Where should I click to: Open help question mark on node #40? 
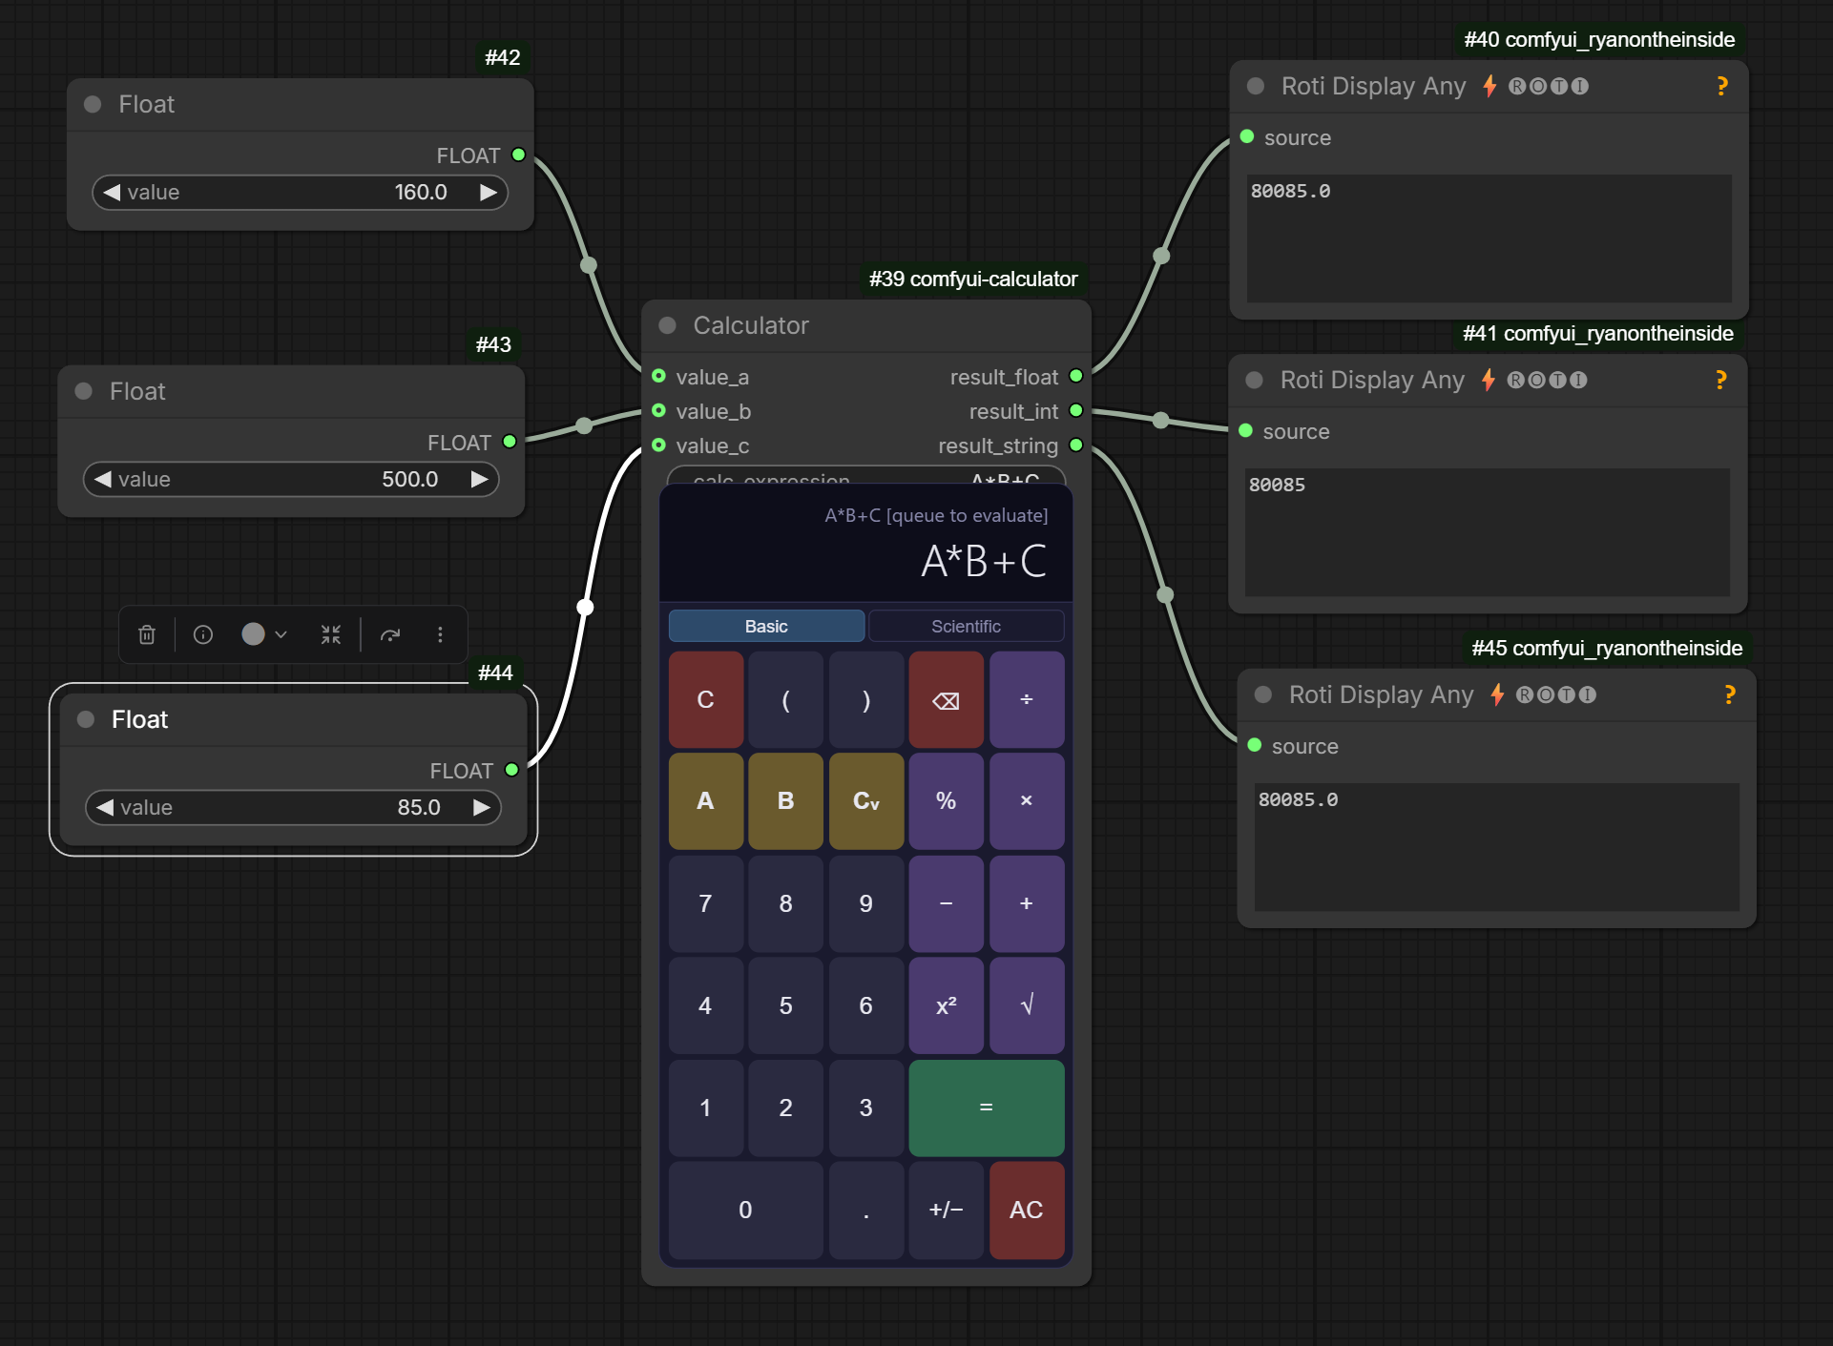(1722, 87)
